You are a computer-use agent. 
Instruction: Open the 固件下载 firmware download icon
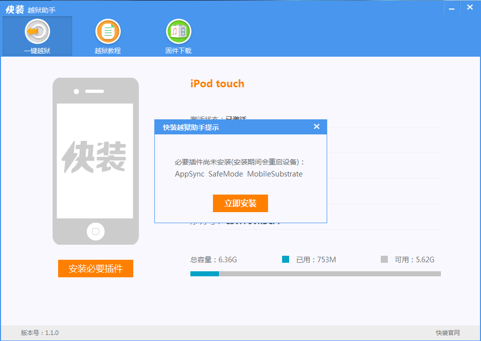coord(178,36)
